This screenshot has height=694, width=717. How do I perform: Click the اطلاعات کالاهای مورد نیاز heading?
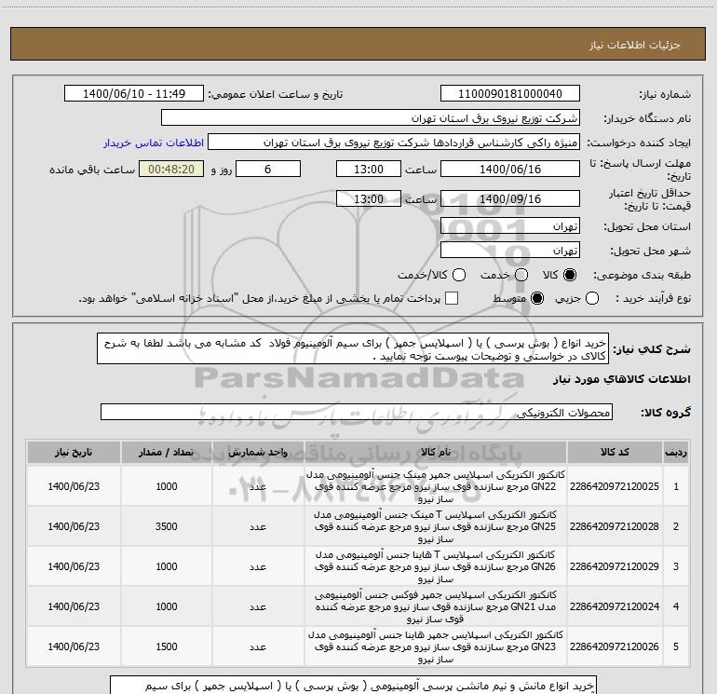pos(622,379)
